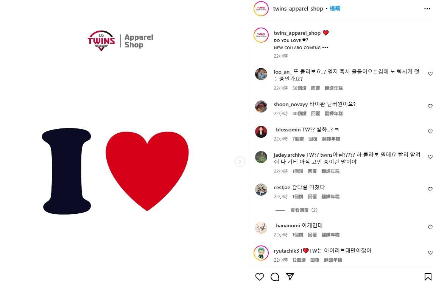
Task: Follow twins_apparel_shop with blue link
Action: [x=335, y=8]
